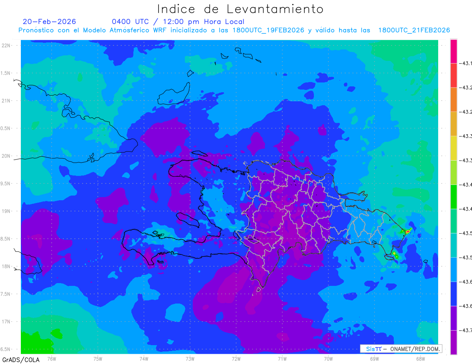
Task: Click the '21N' latitude label
Action: click(6, 101)
